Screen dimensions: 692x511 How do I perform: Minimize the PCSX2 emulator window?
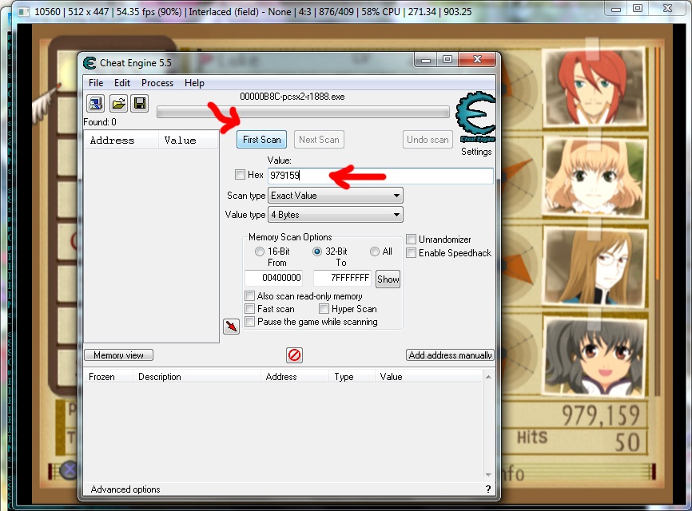pos(616,9)
